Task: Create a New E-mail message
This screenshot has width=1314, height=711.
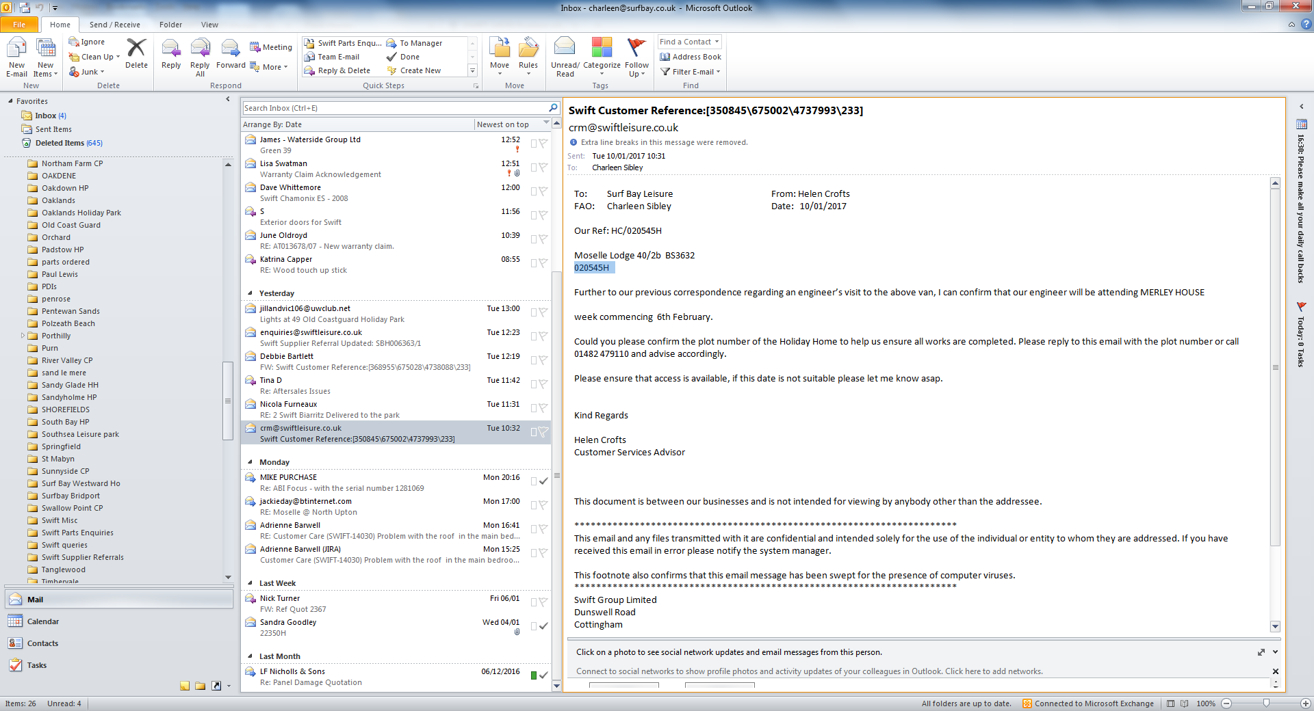Action: pyautogui.click(x=16, y=57)
